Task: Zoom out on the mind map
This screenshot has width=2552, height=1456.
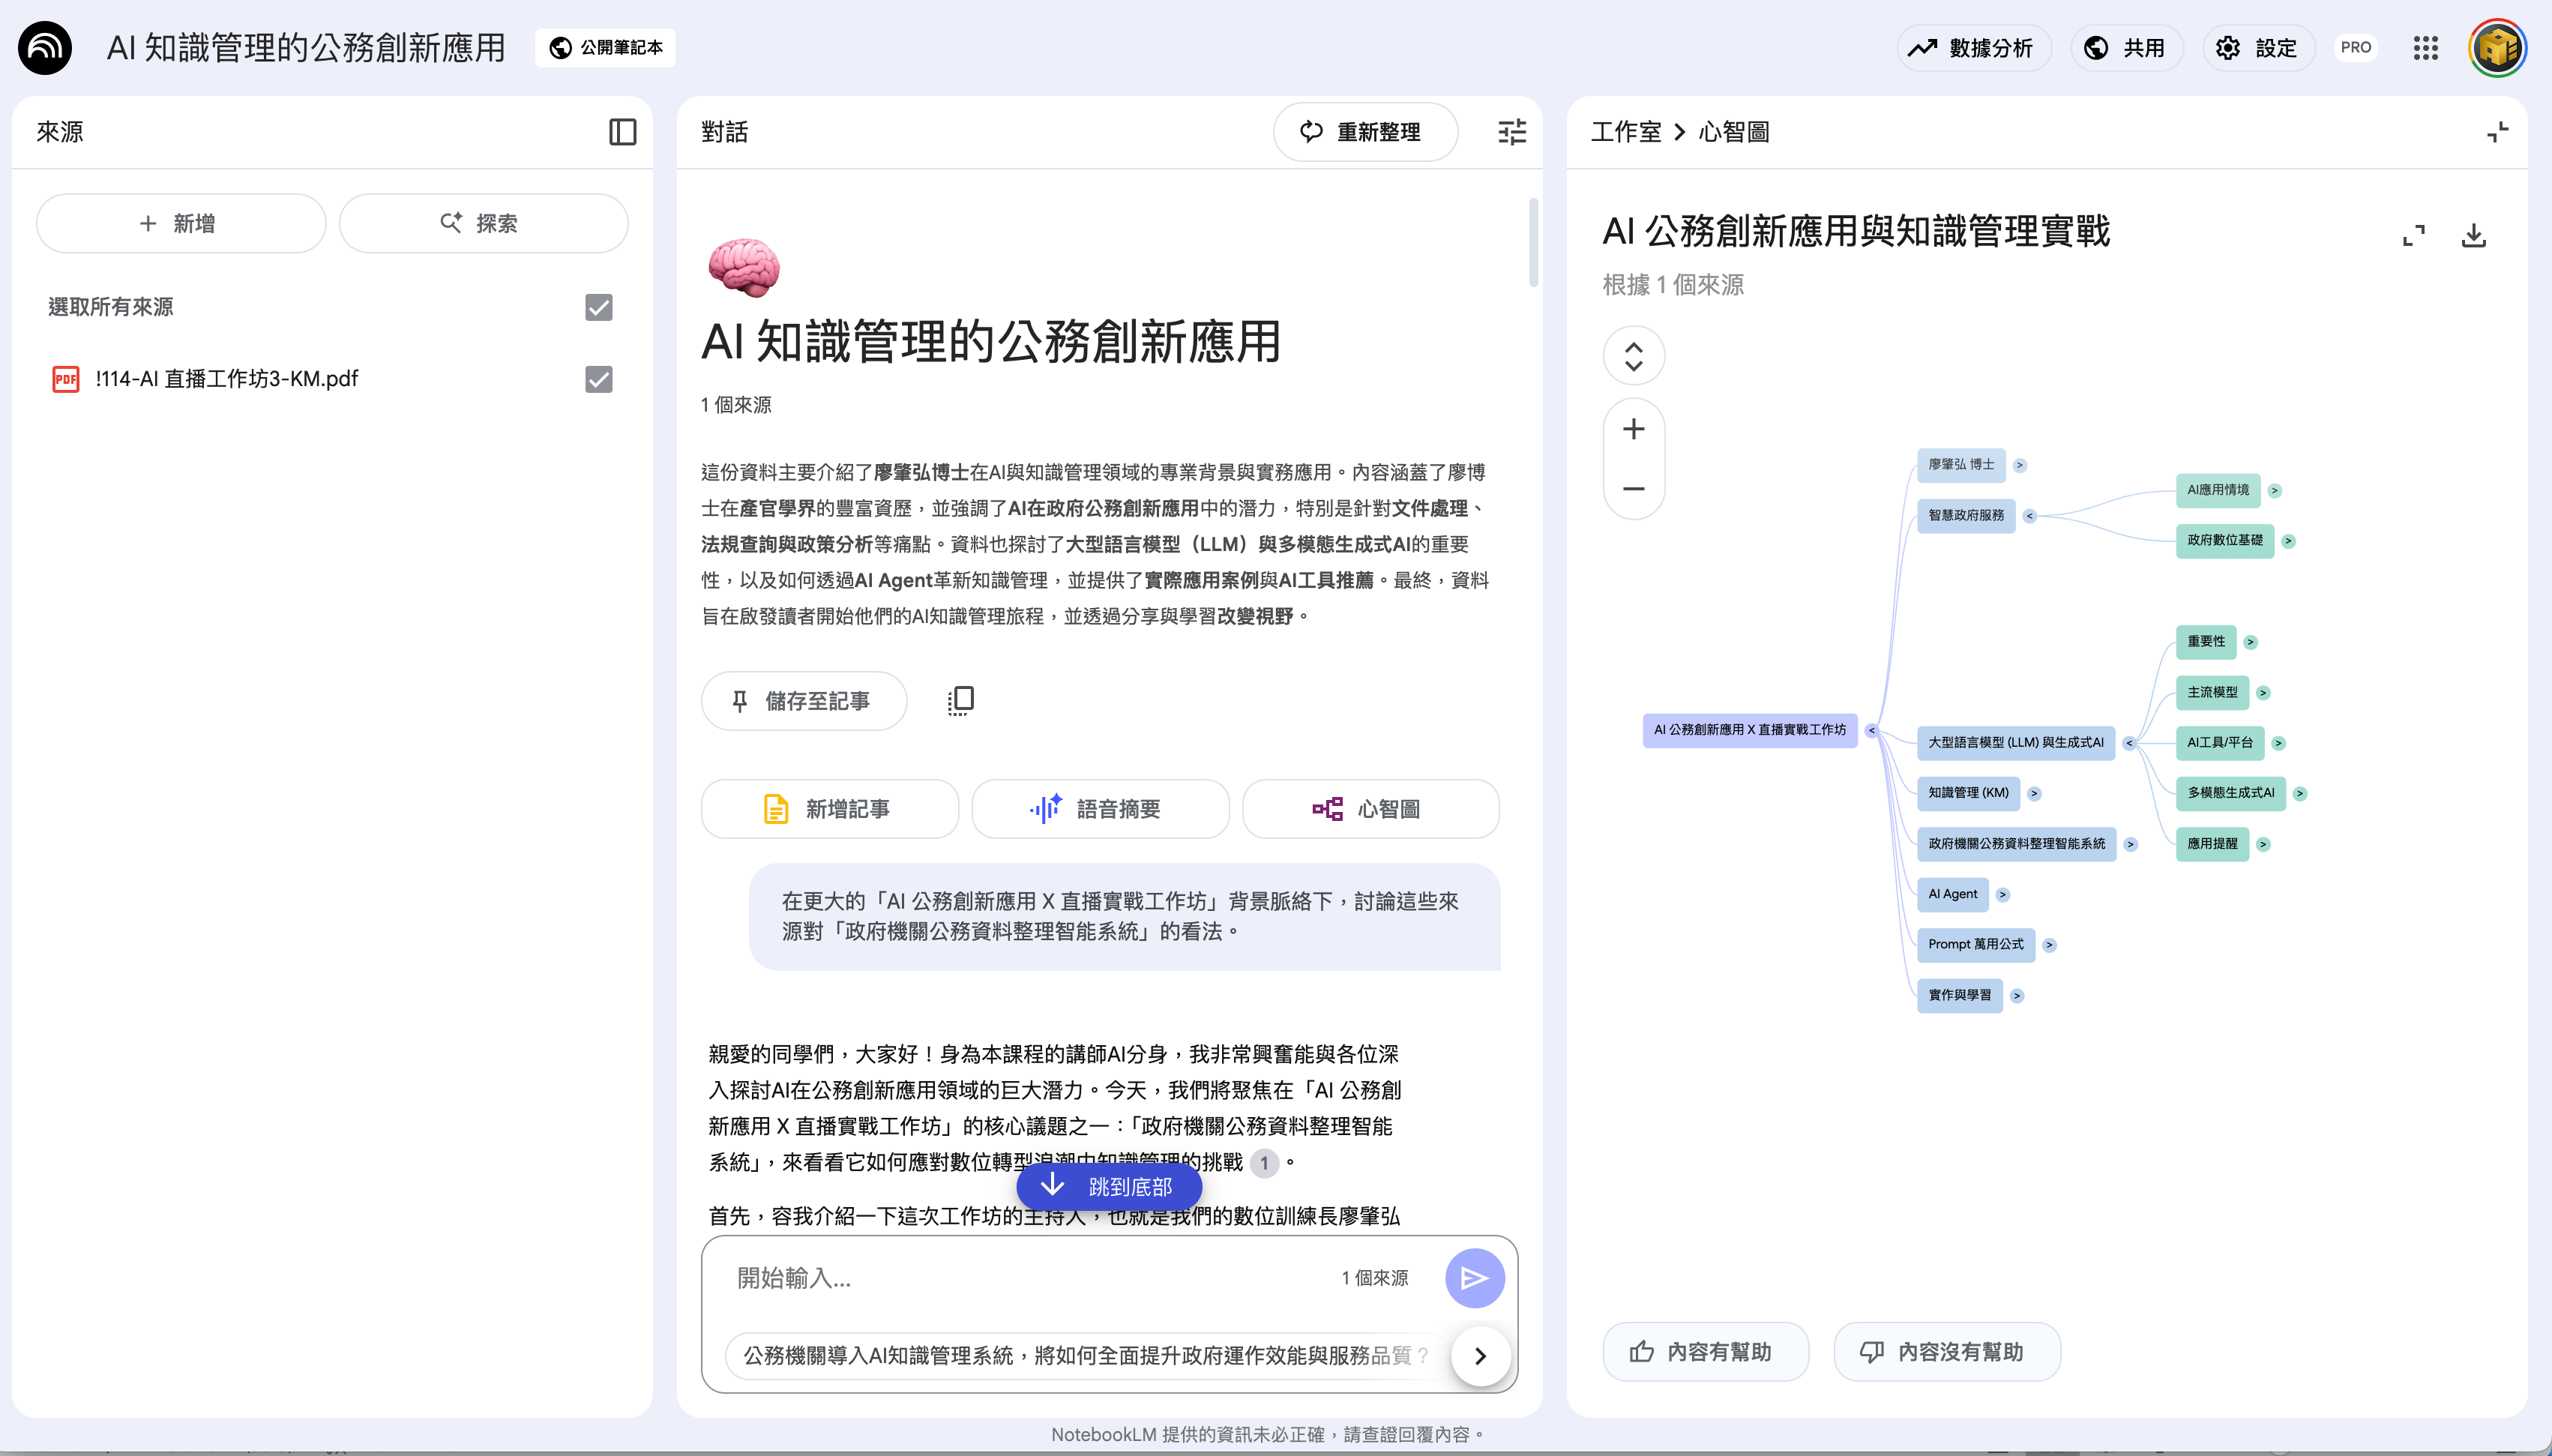Action: pyautogui.click(x=1634, y=489)
